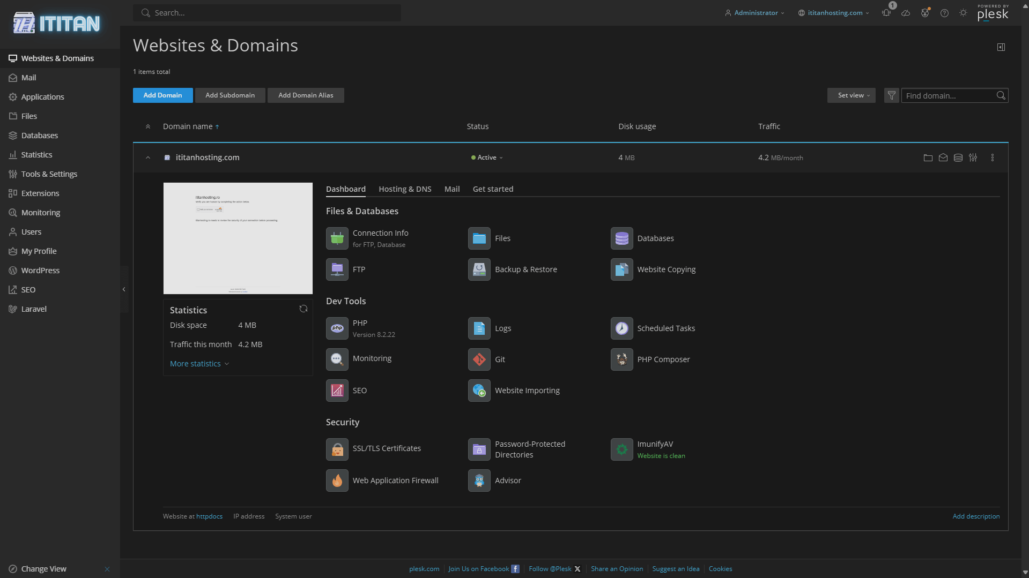Open Databases icon in dashboard
The image size is (1029, 578).
[621, 238]
